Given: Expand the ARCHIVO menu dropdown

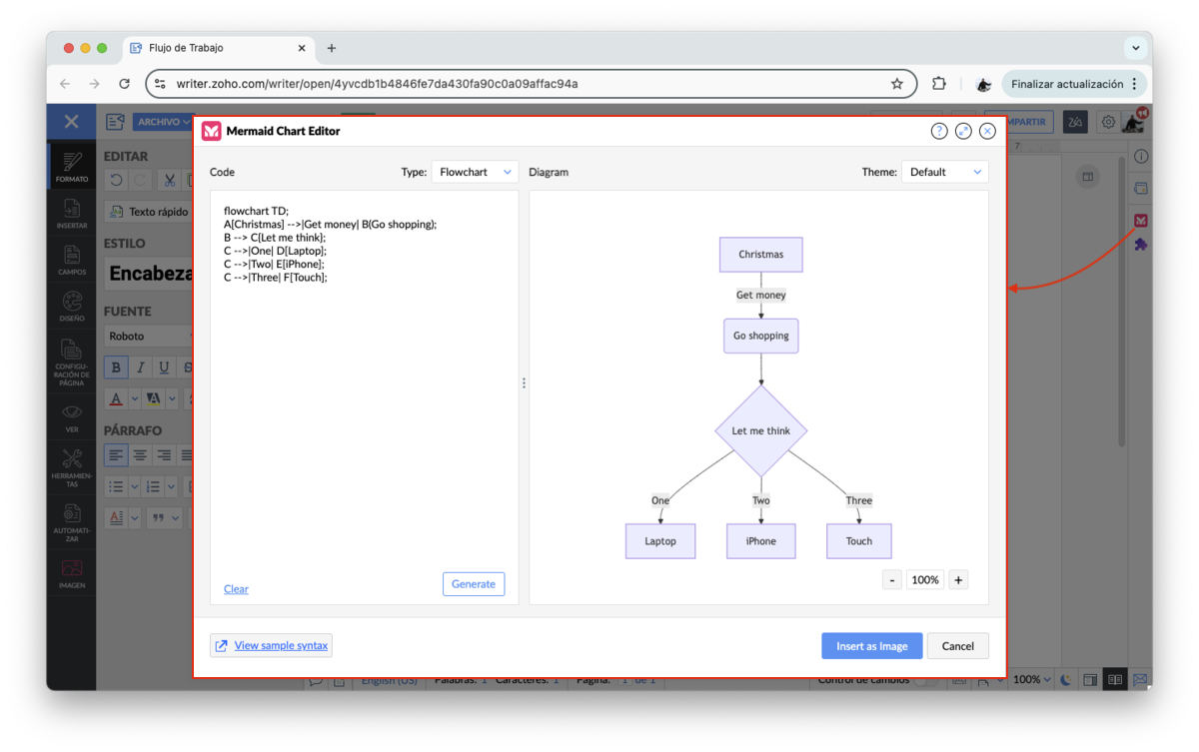Looking at the screenshot, I should click(164, 122).
